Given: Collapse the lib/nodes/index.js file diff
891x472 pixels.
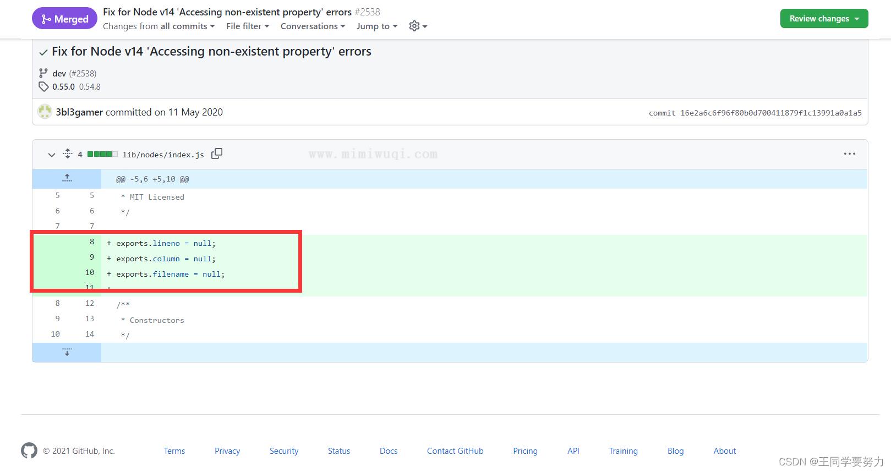Looking at the screenshot, I should coord(52,155).
